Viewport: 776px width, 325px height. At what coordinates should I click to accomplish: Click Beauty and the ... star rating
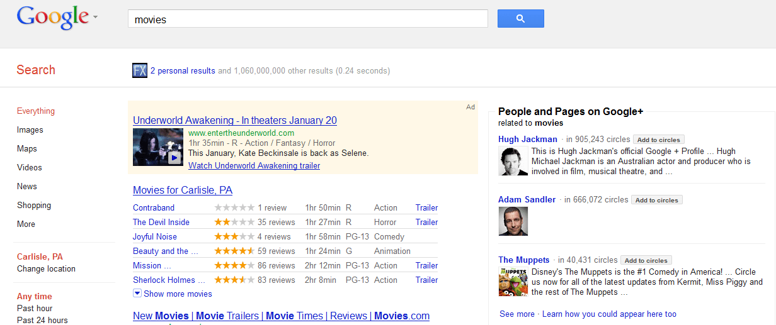click(234, 251)
